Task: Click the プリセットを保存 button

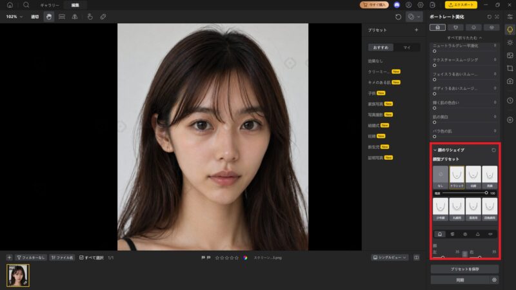Action: pyautogui.click(x=464, y=269)
